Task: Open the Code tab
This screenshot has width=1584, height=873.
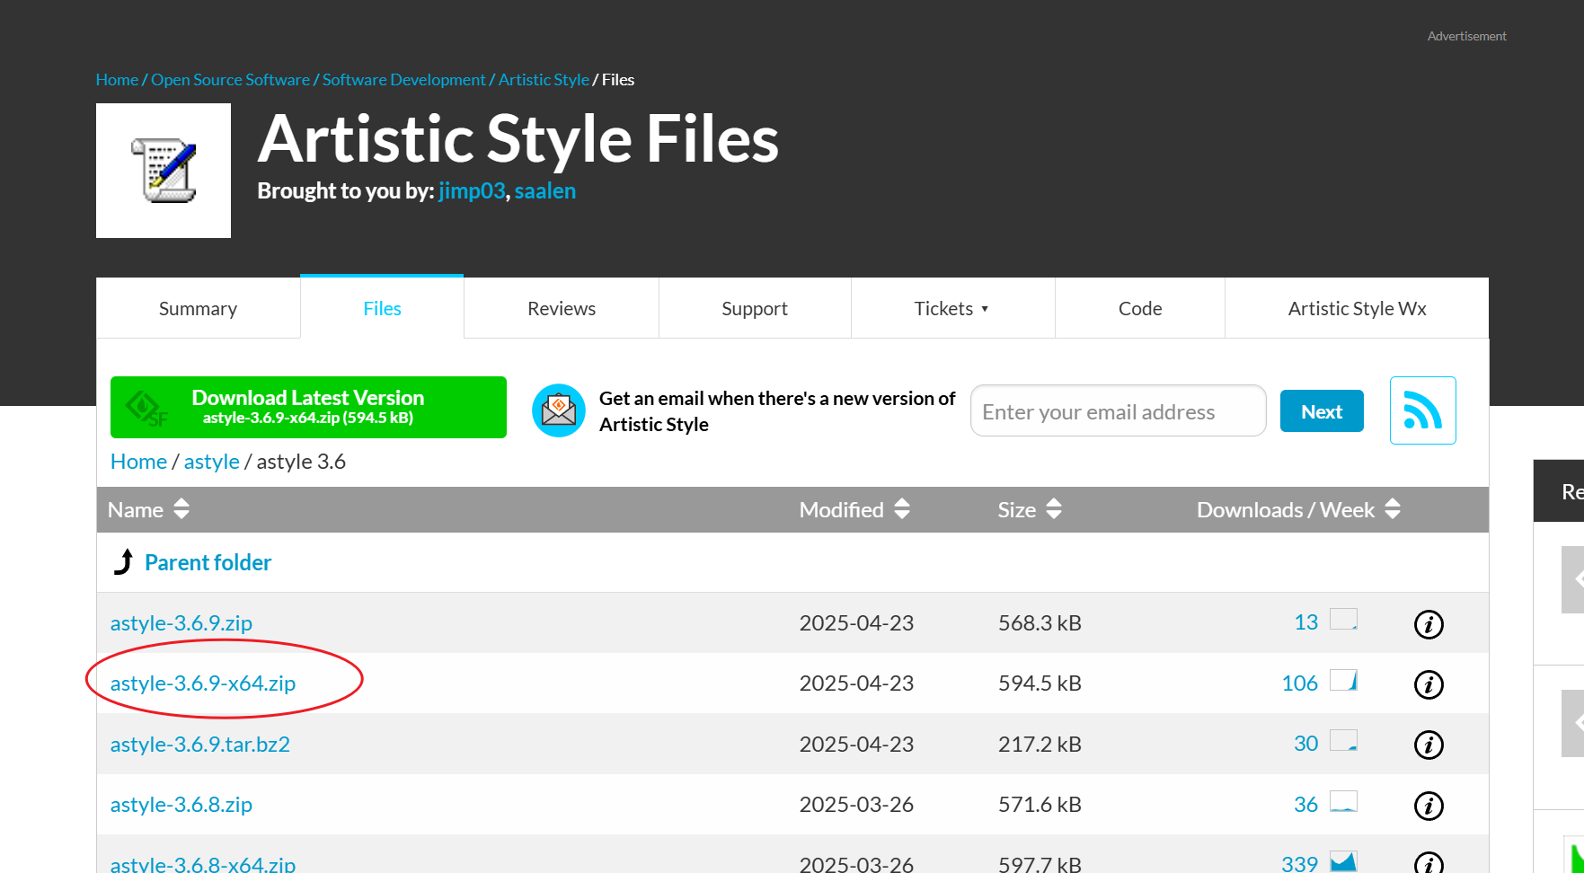Action: (x=1140, y=308)
